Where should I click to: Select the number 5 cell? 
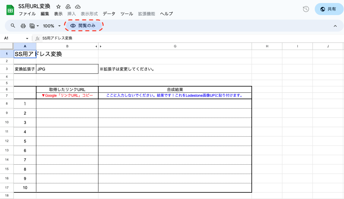[x=25, y=141]
